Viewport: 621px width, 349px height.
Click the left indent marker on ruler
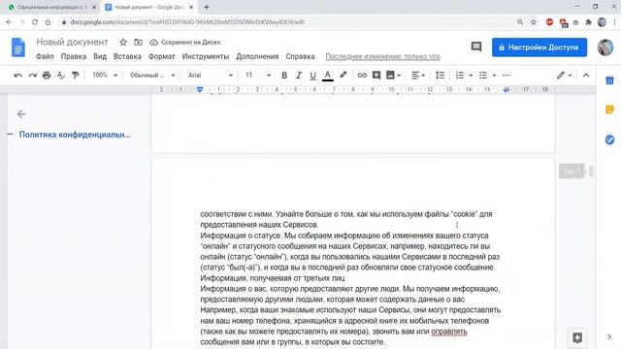tap(200, 90)
